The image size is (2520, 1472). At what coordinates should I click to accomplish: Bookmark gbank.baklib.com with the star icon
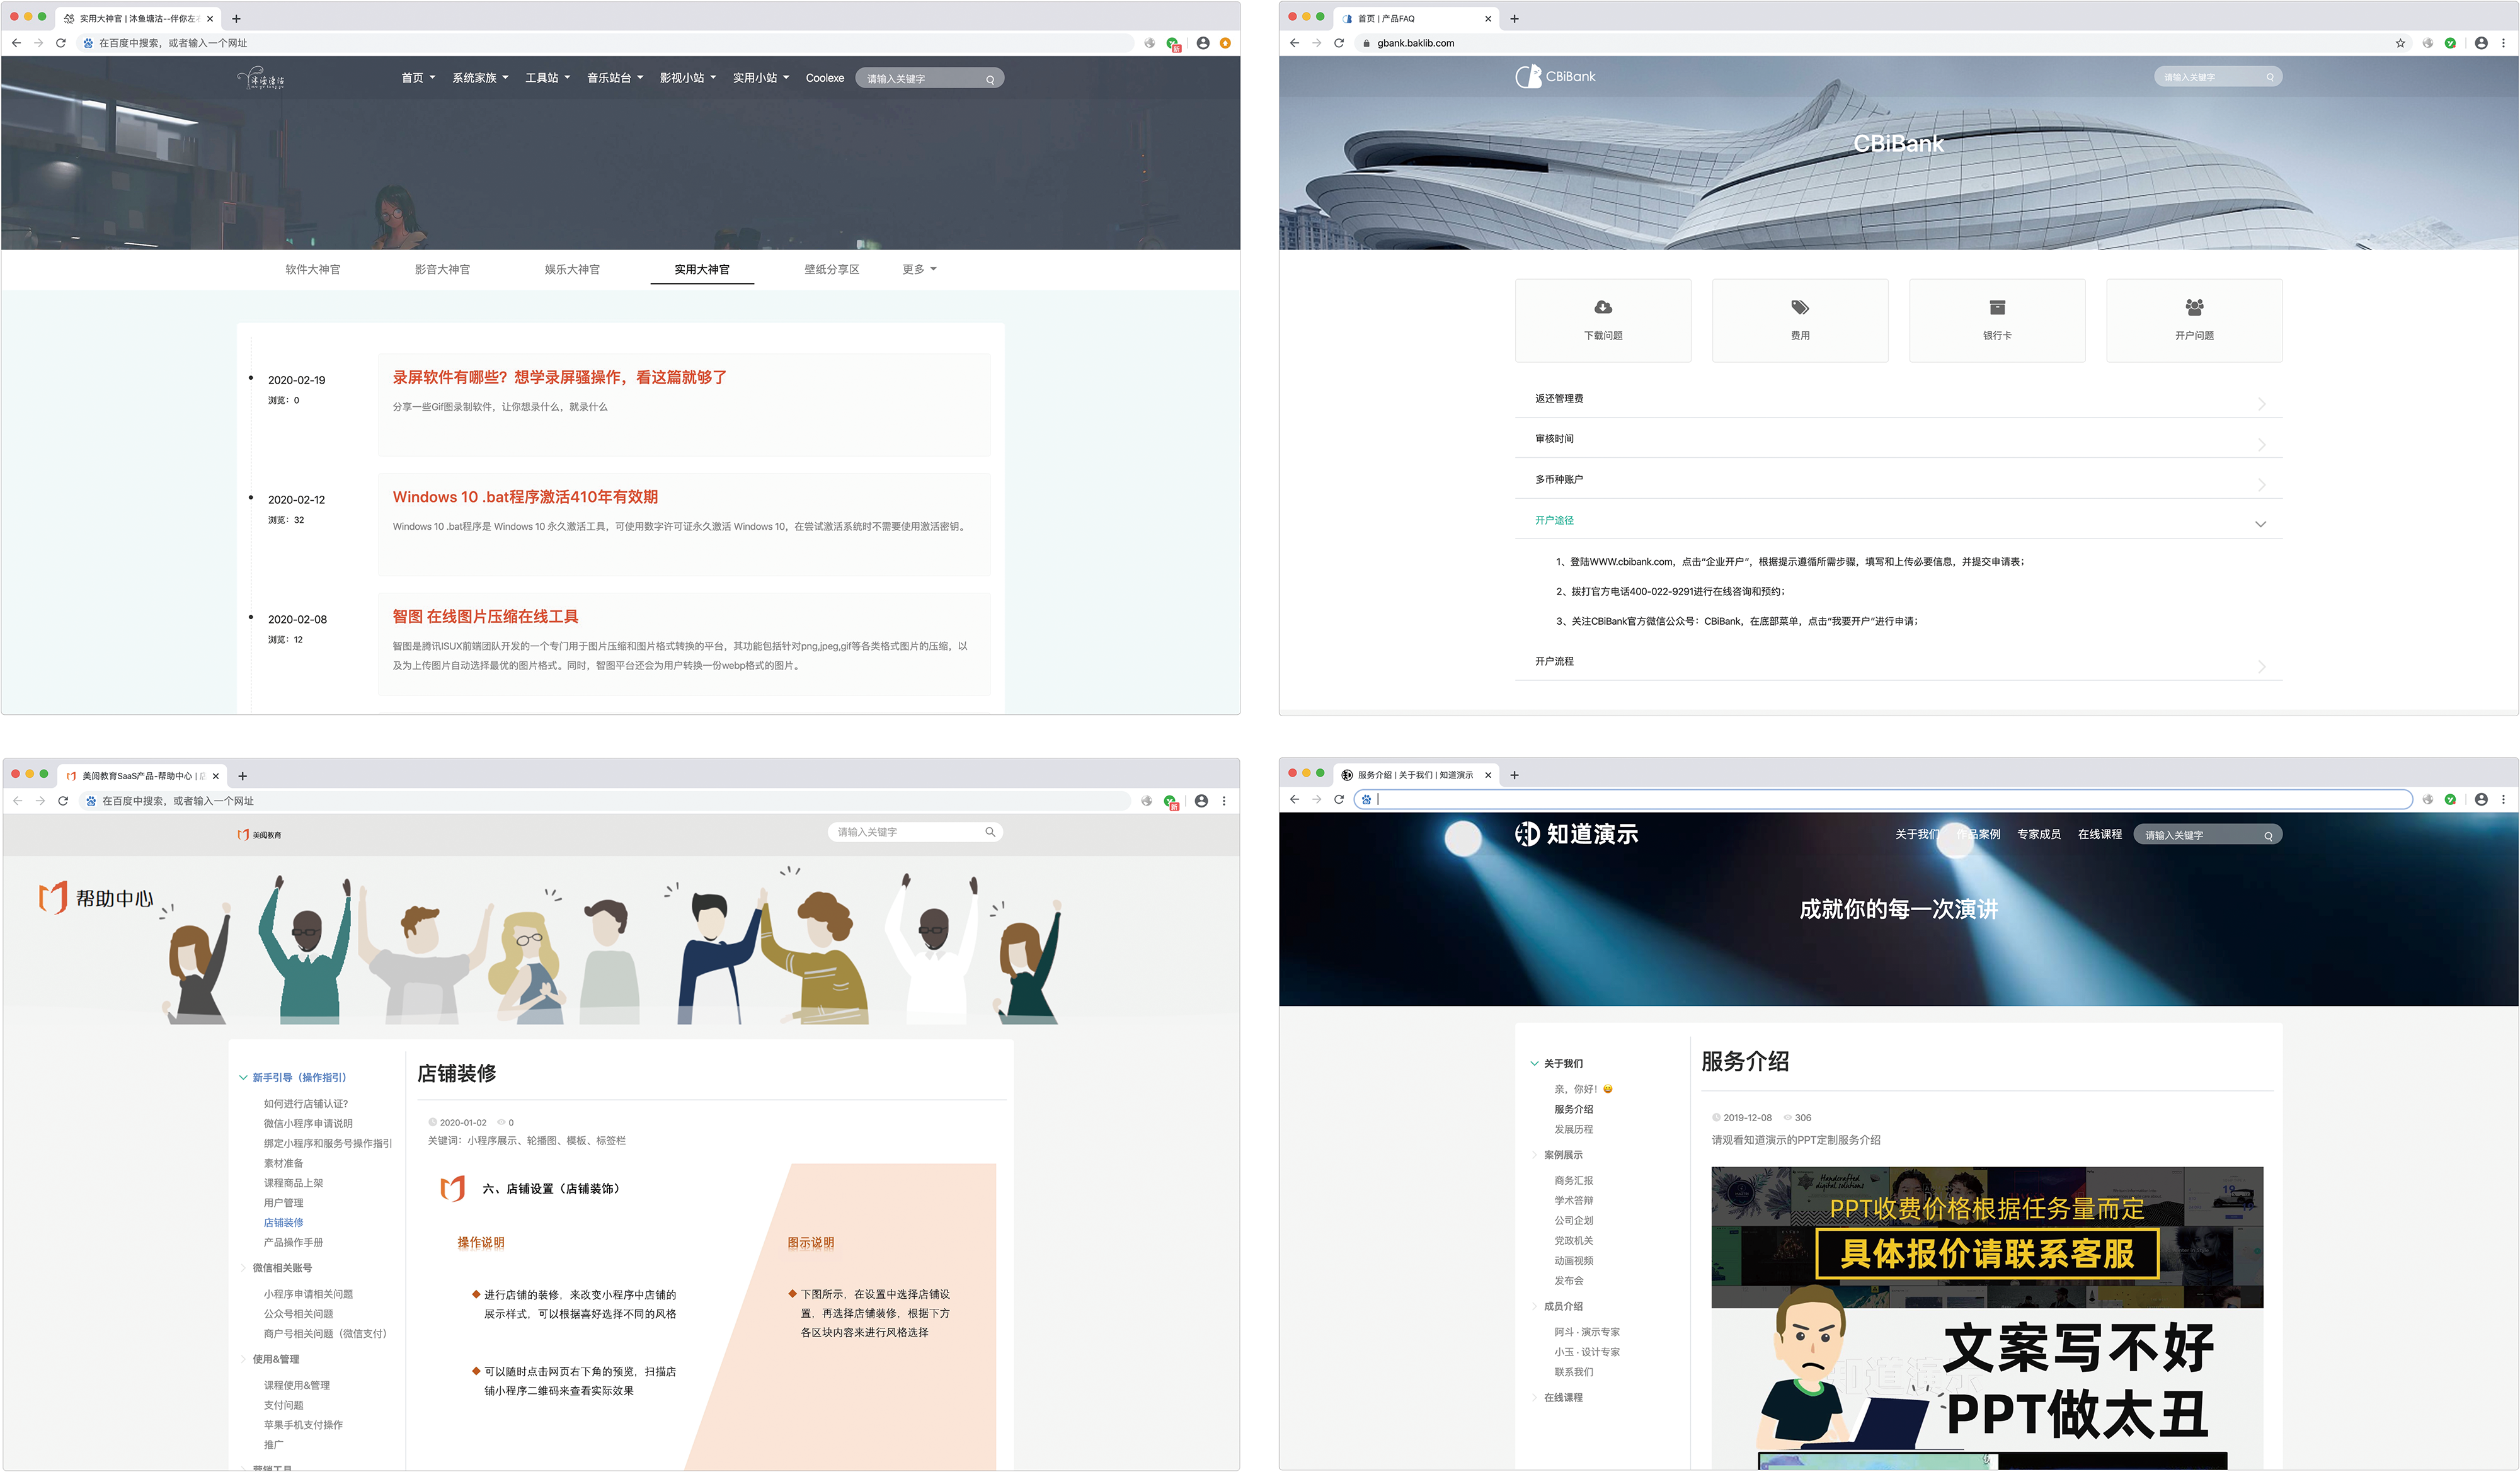pos(2400,43)
